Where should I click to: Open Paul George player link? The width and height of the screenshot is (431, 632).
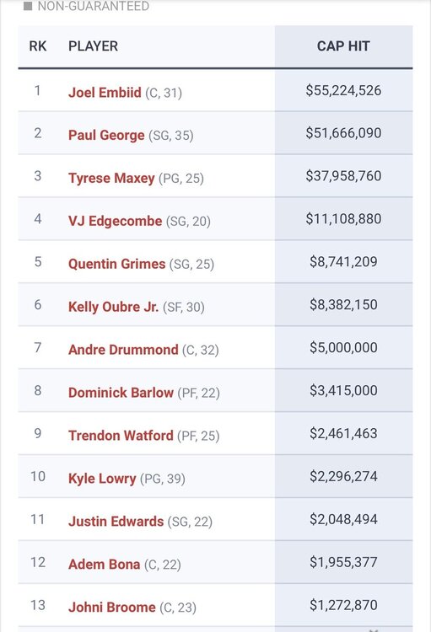tap(106, 135)
